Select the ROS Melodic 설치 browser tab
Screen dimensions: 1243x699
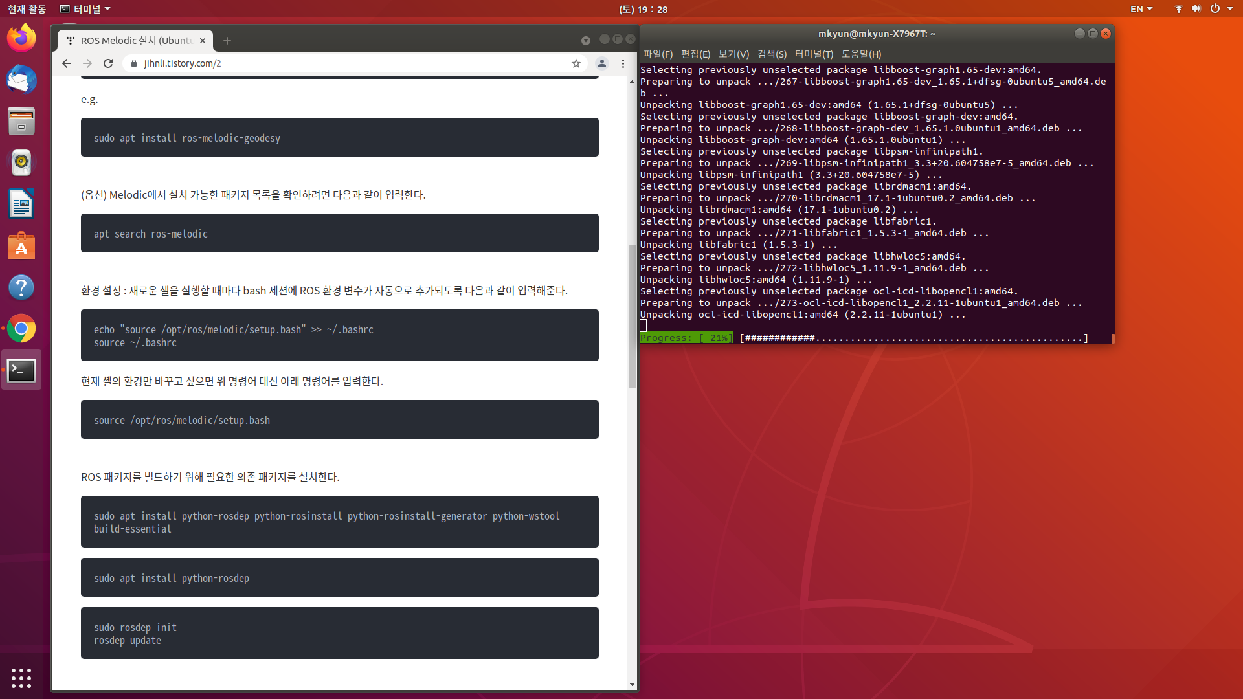[136, 41]
